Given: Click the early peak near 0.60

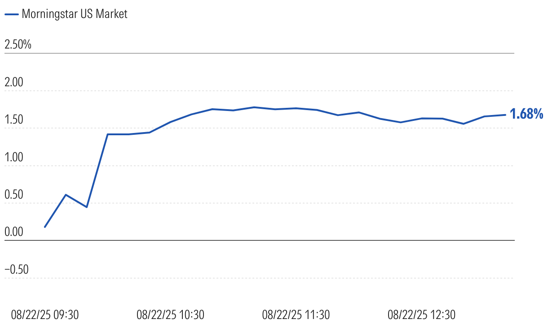Looking at the screenshot, I should [66, 195].
